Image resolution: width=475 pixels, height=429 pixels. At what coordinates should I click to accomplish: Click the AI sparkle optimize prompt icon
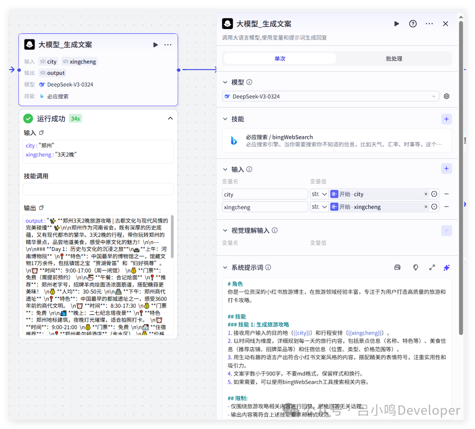446,268
